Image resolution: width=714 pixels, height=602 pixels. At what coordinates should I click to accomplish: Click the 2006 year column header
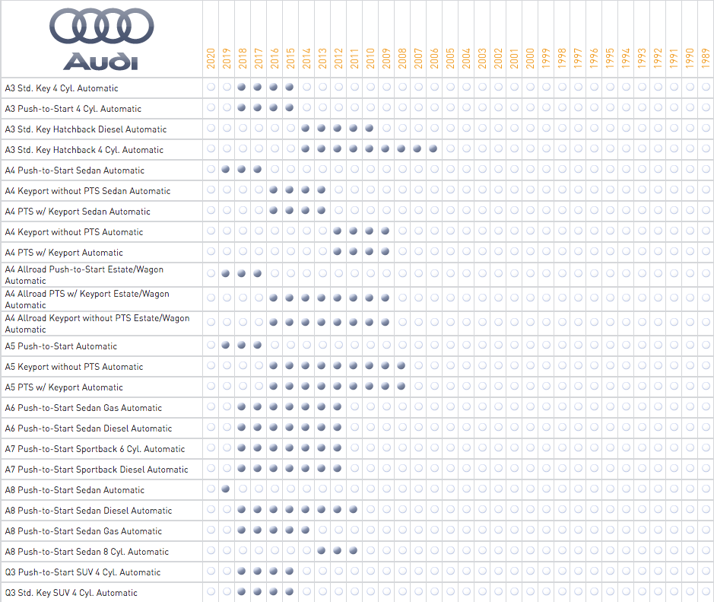[x=434, y=58]
